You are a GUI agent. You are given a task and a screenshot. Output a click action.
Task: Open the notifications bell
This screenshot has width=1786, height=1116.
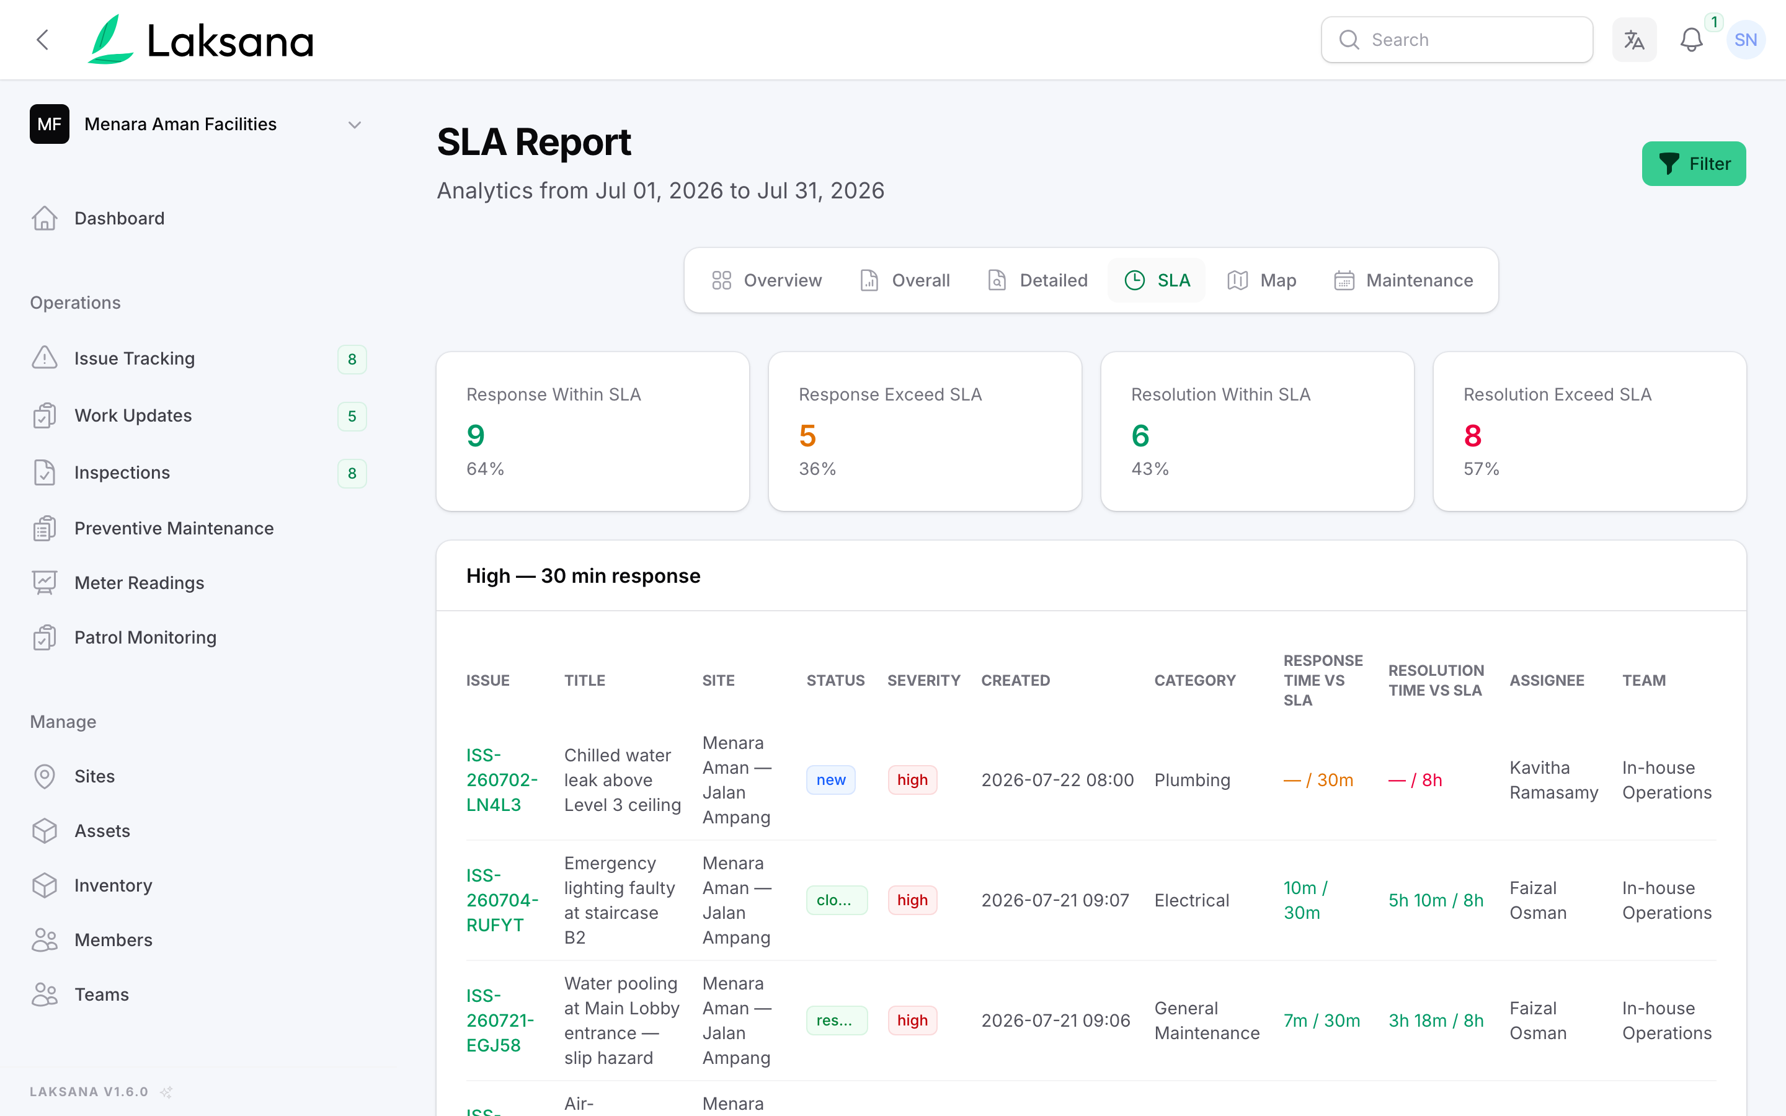point(1690,40)
